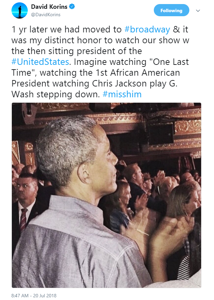Viewport: 214px width, 300px height.
Task: Click the black speaker hanging in the theater
Action: click(161, 133)
